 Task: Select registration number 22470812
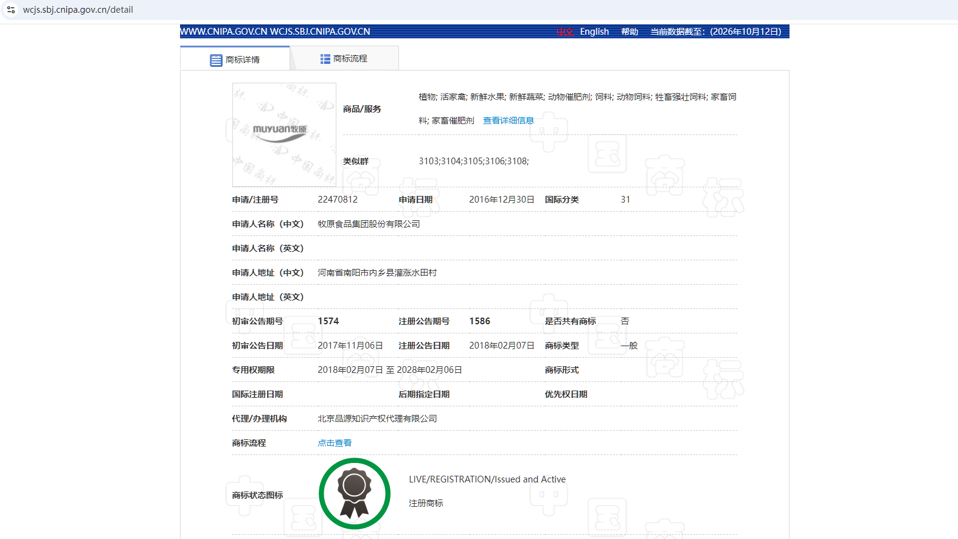click(x=338, y=200)
